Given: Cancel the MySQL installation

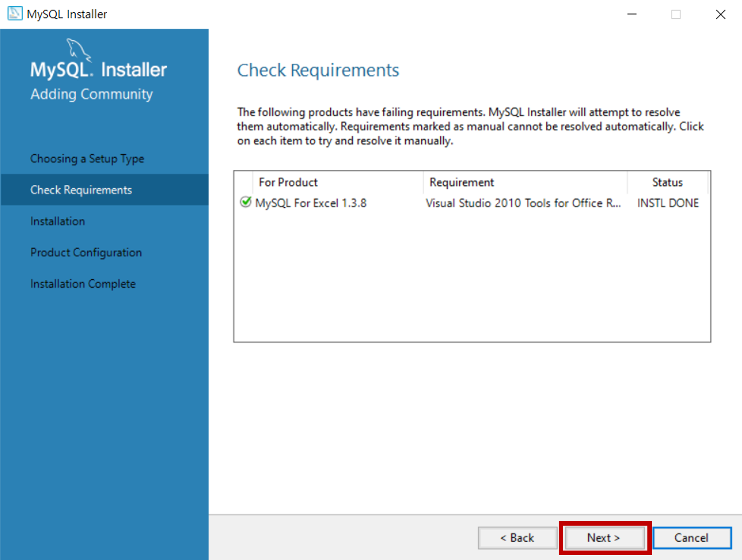Looking at the screenshot, I should (692, 538).
